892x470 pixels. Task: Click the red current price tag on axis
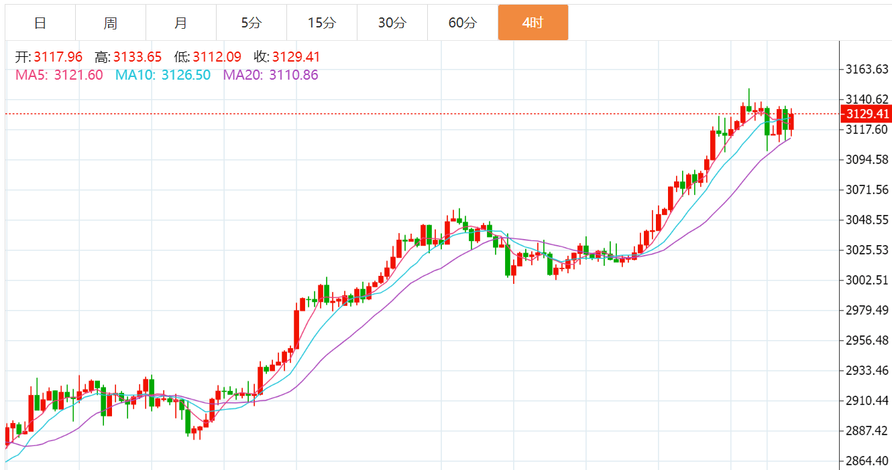coord(865,114)
